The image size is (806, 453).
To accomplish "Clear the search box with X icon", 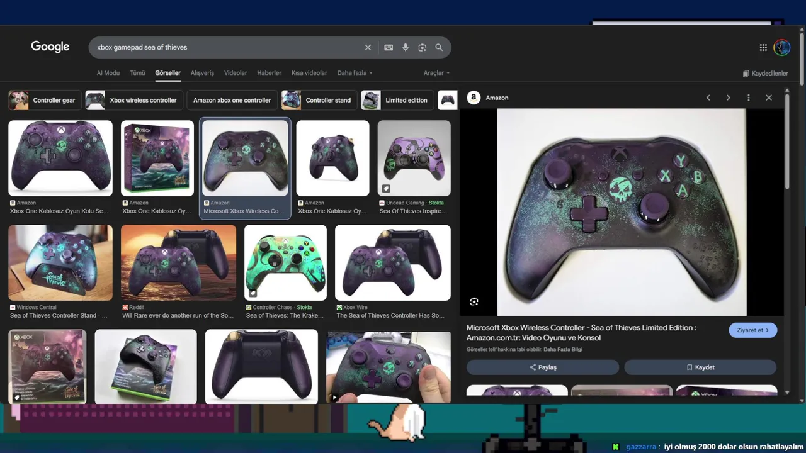I will [x=368, y=47].
